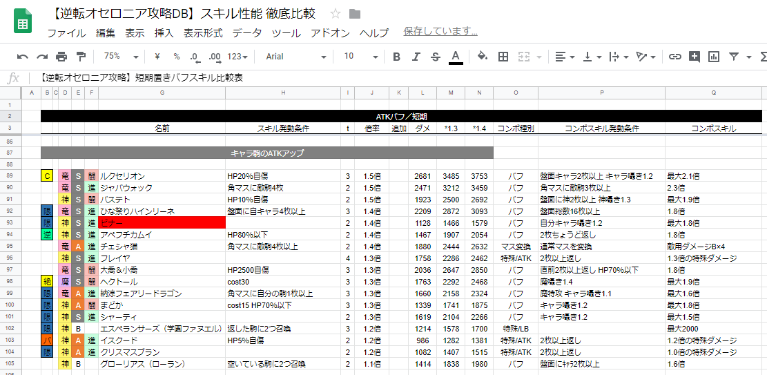Click the merge cells icon
Viewport: 767px width, 375px height.
tap(524, 57)
